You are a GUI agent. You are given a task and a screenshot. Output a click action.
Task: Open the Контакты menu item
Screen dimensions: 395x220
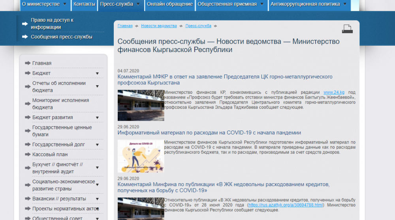pyautogui.click(x=84, y=4)
